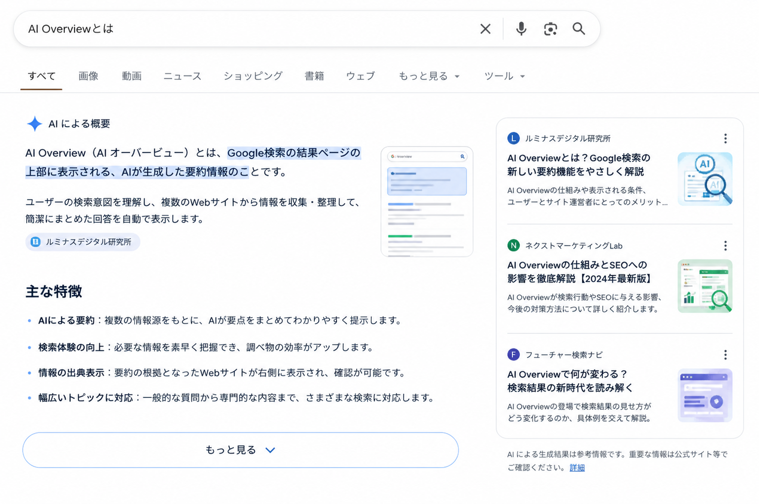Open the article AI Overviewの仕組みとSEOへの影響を徹底解説
The height and width of the screenshot is (504, 759).
tap(580, 272)
